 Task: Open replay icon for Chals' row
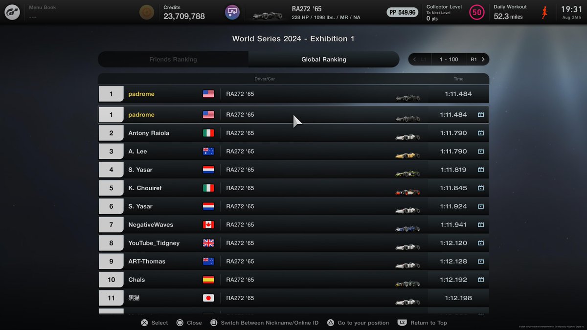click(x=481, y=280)
